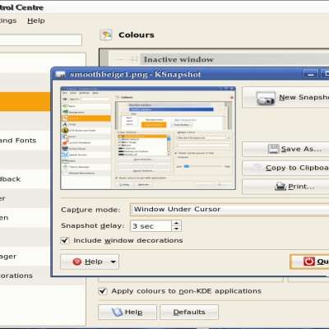Select the sidebar row ending in "orations"
The width and height of the screenshot is (329, 329).
click(x=25, y=276)
